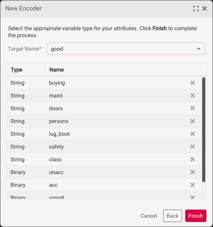Delete the class attribute row
The image size is (213, 227).
tap(192, 159)
